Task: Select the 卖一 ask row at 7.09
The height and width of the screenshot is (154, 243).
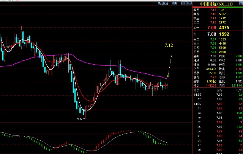Action: (x=217, y=28)
